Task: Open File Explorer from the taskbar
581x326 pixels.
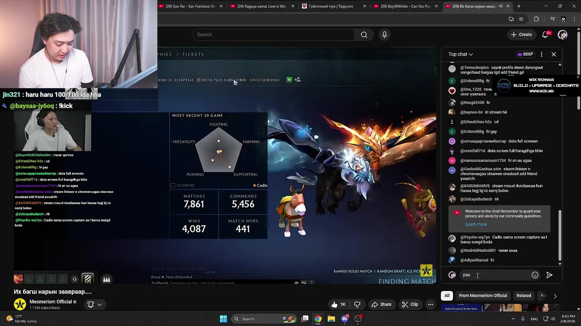Action: point(331,319)
